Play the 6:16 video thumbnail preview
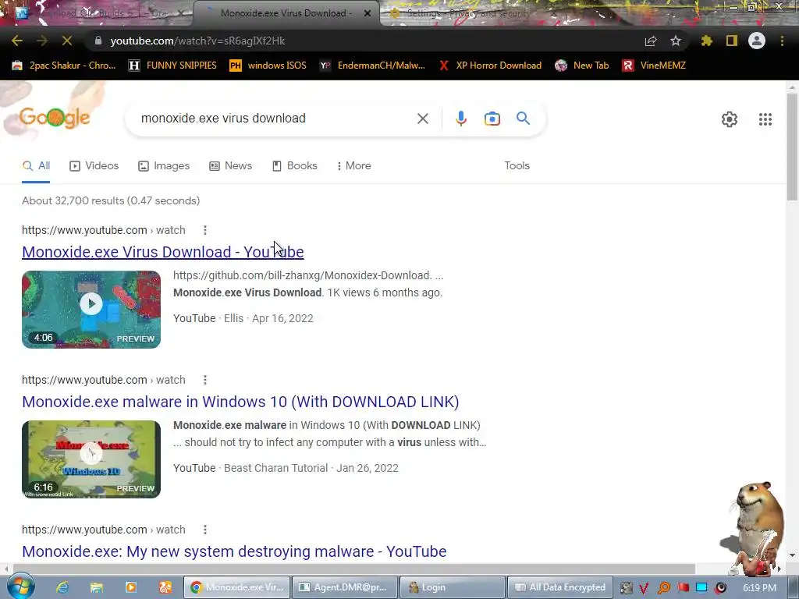 click(91, 459)
